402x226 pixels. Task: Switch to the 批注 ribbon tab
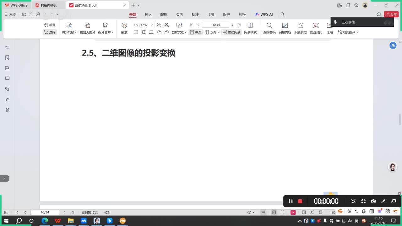pyautogui.click(x=195, y=14)
